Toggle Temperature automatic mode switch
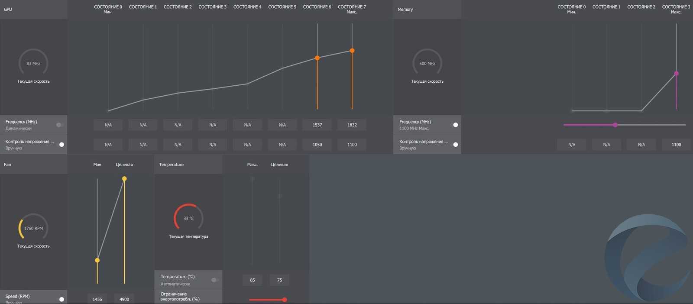 click(215, 280)
